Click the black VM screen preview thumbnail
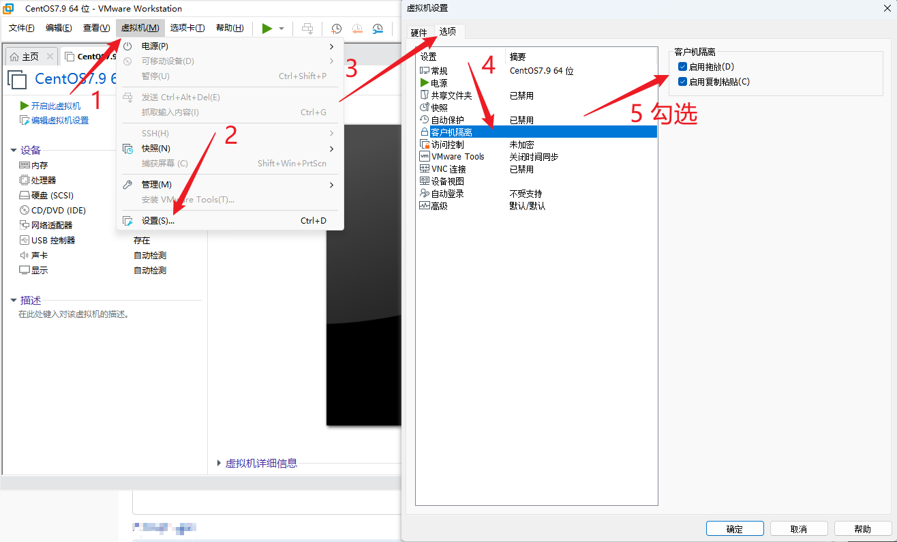The width and height of the screenshot is (897, 542). [363, 275]
